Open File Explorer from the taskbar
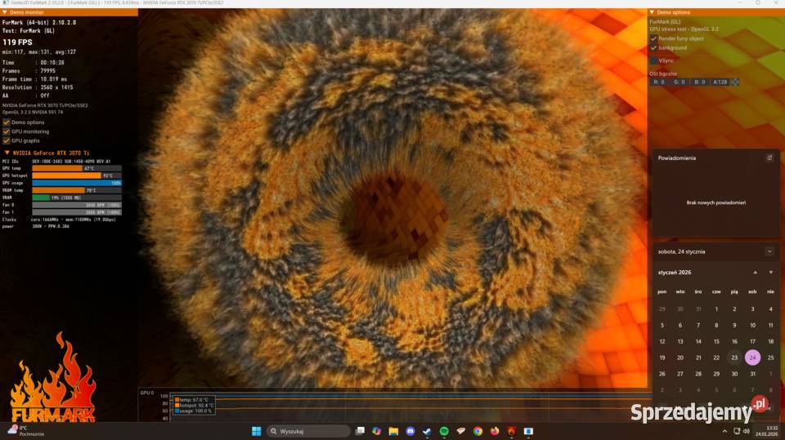 [393, 431]
